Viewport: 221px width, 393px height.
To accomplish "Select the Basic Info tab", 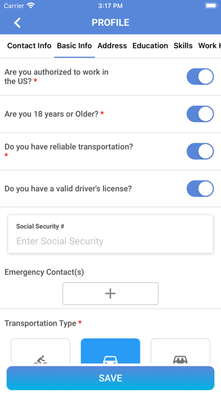I will click(74, 46).
